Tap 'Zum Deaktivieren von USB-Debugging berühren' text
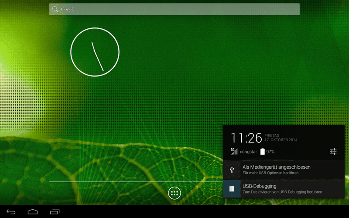Viewport: 349px width, 218px height. tap(282, 192)
